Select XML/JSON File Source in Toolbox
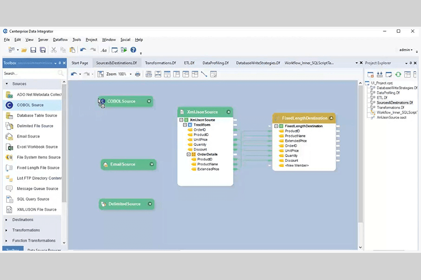 (32, 210)
